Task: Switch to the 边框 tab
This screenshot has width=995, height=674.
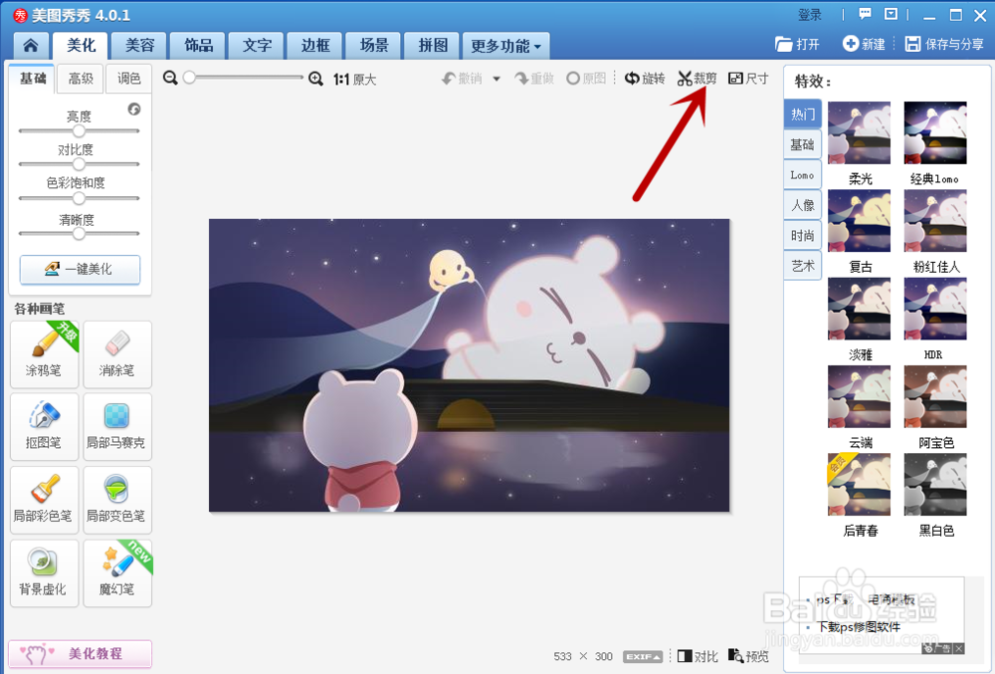Action: pos(315,45)
